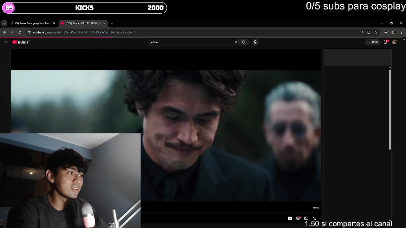Image resolution: width=406 pixels, height=228 pixels.
Task: Open the YouTube hamburger guide menu
Action: (x=6, y=42)
